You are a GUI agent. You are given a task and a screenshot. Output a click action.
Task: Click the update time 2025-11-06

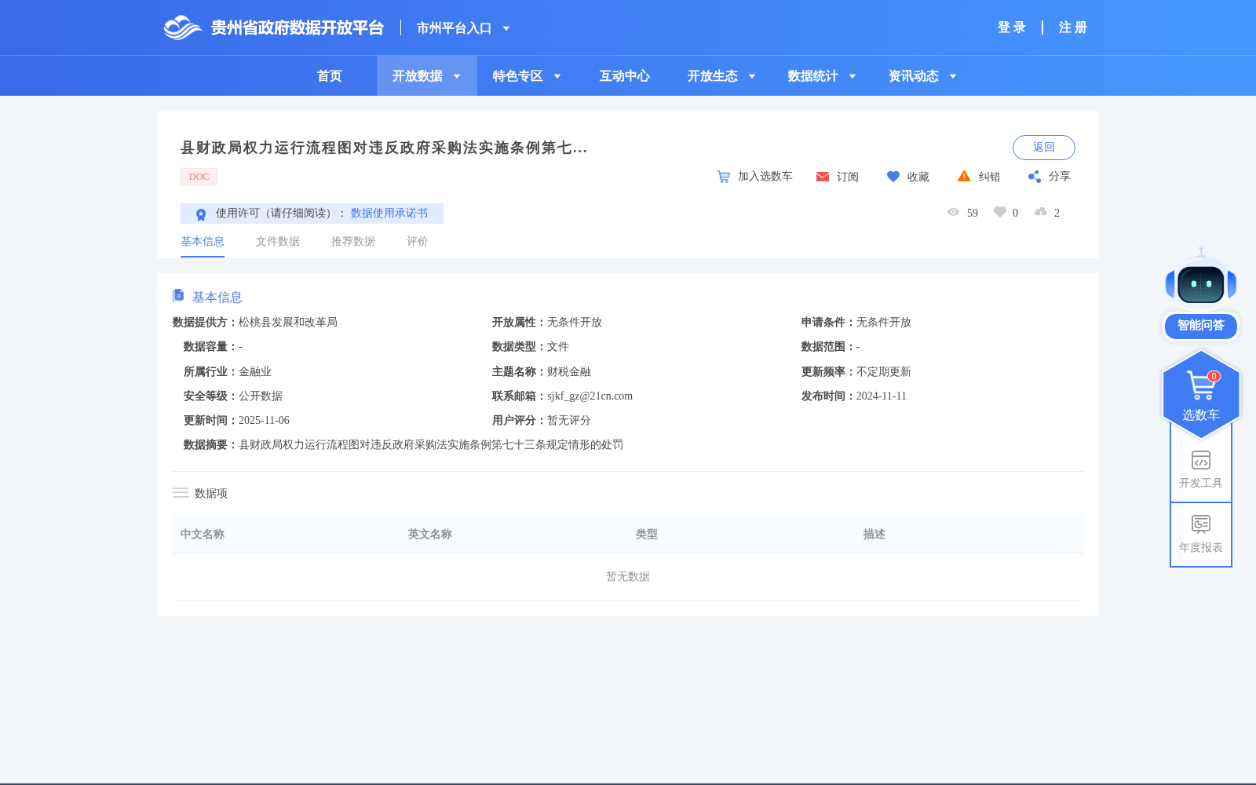point(264,421)
